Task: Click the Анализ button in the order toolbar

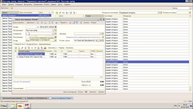Action: point(86,23)
